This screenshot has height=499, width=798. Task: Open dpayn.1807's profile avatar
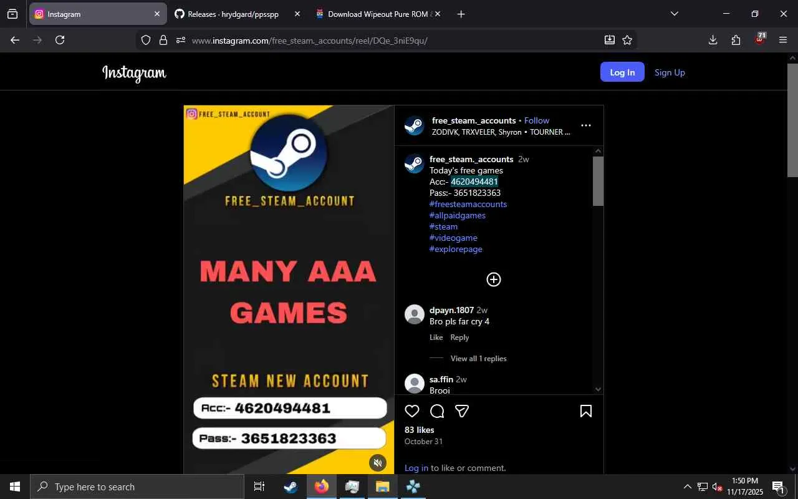(x=415, y=314)
